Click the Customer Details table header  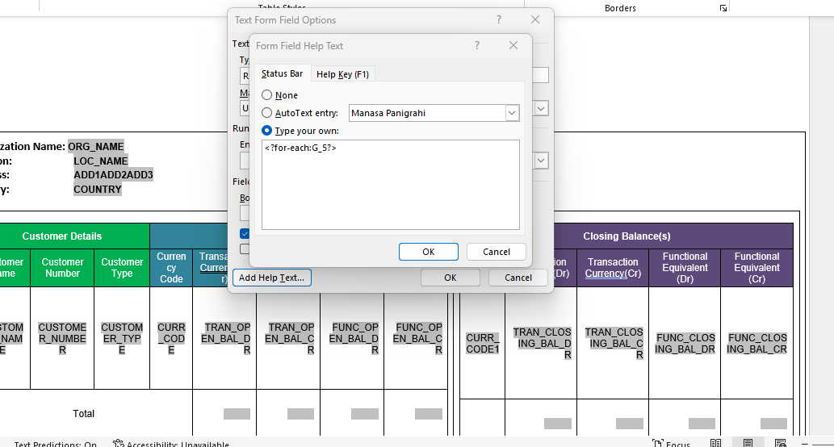61,236
